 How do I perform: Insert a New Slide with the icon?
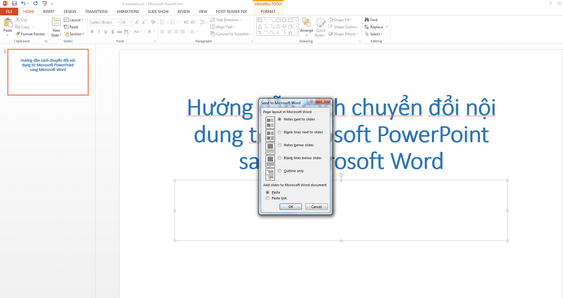click(56, 22)
